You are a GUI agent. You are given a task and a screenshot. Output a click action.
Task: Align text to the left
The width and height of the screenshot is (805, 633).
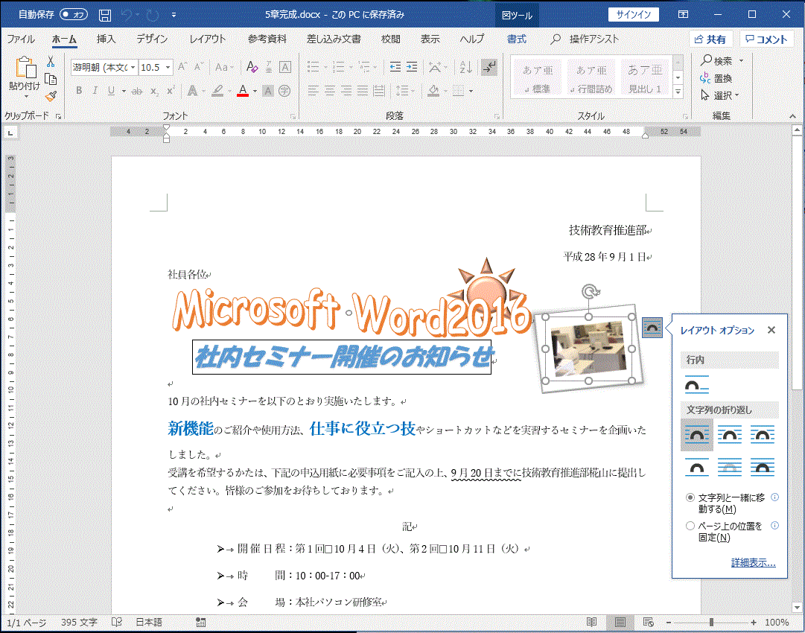[313, 91]
